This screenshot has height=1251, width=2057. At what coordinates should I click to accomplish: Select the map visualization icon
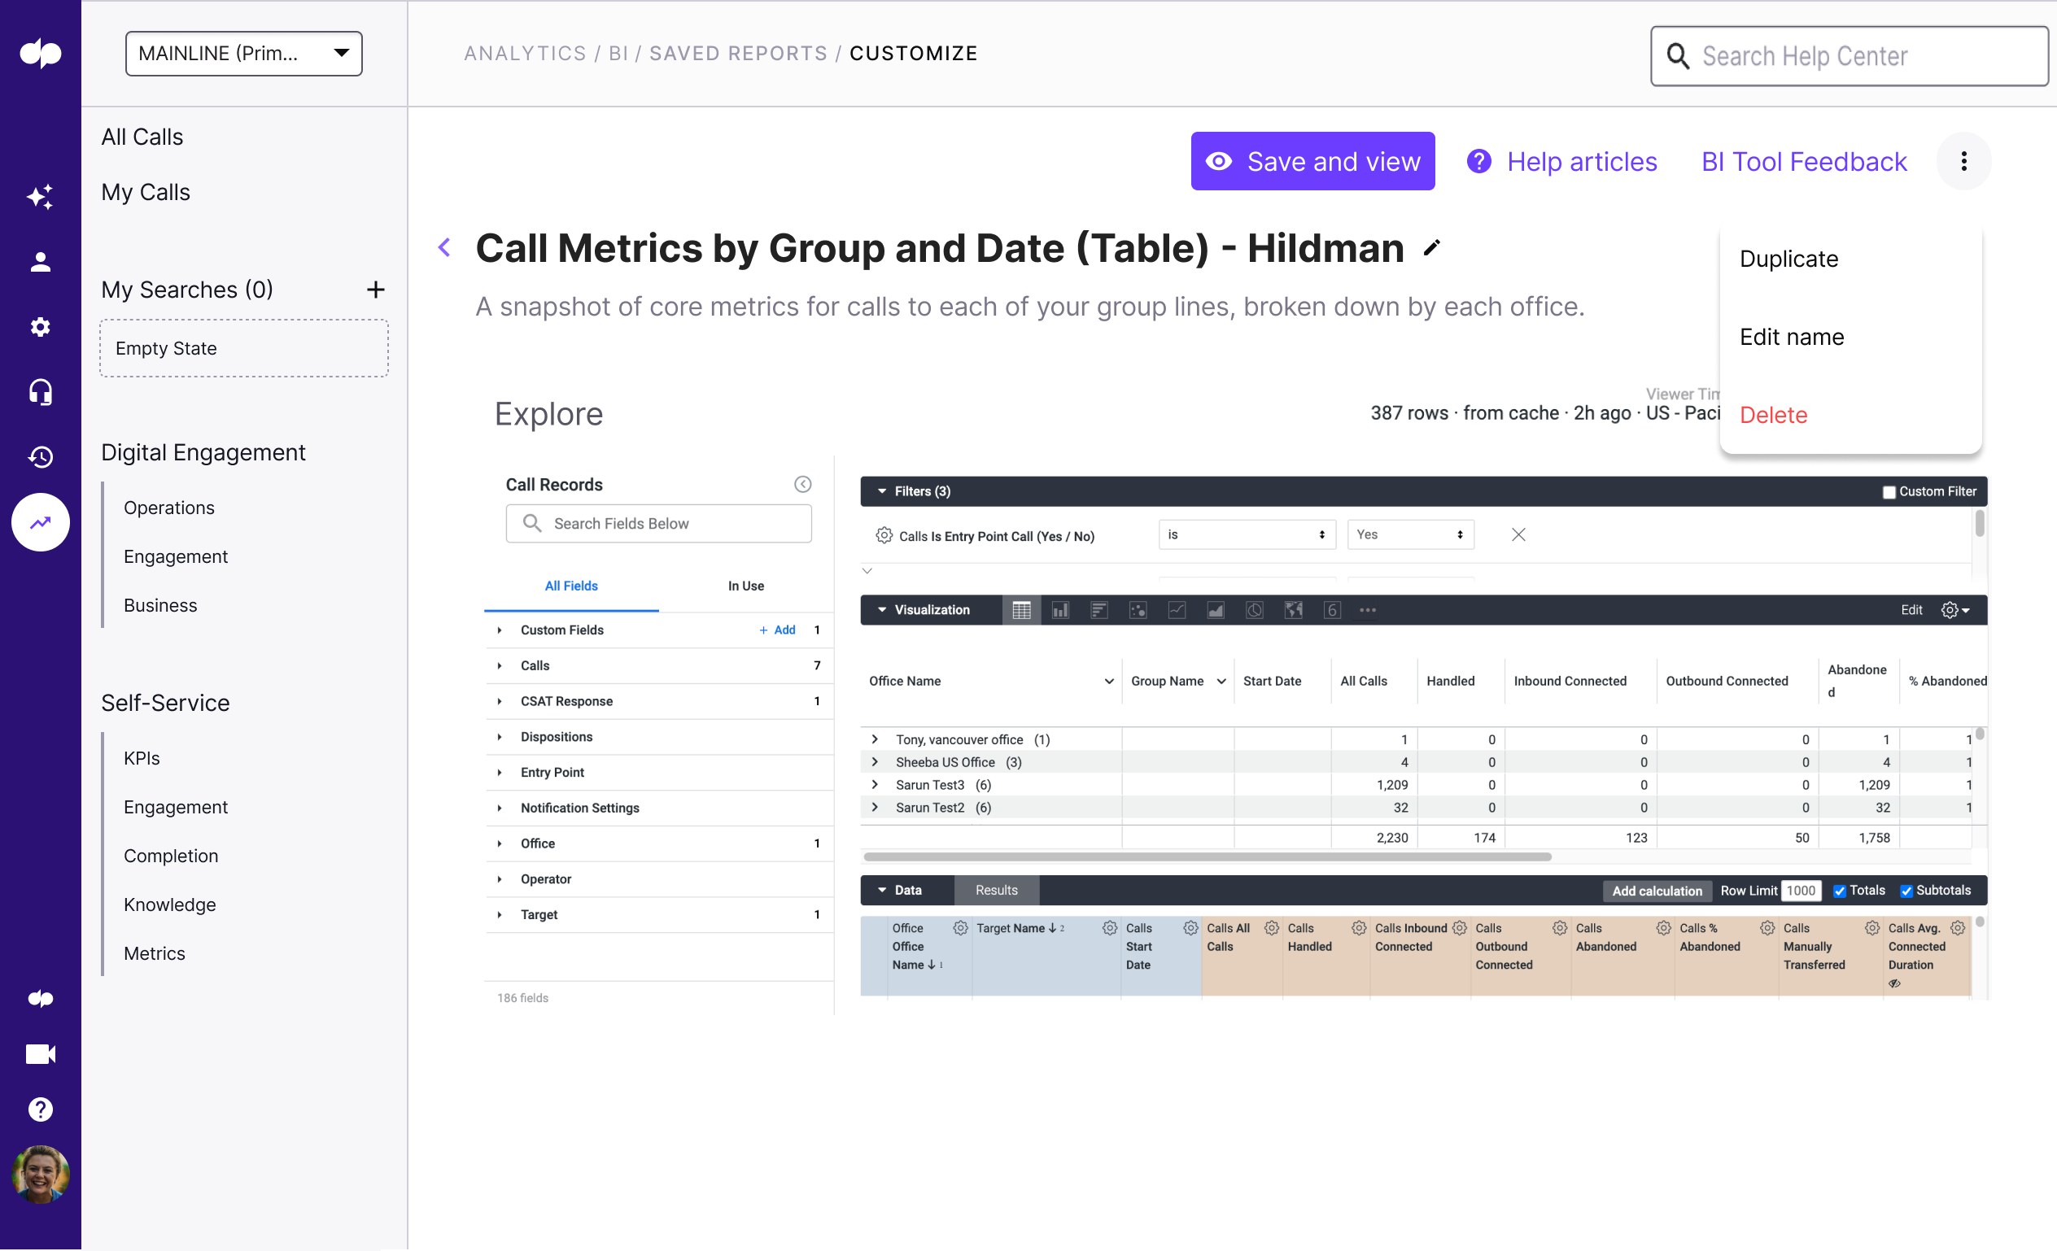pyautogui.click(x=1293, y=609)
